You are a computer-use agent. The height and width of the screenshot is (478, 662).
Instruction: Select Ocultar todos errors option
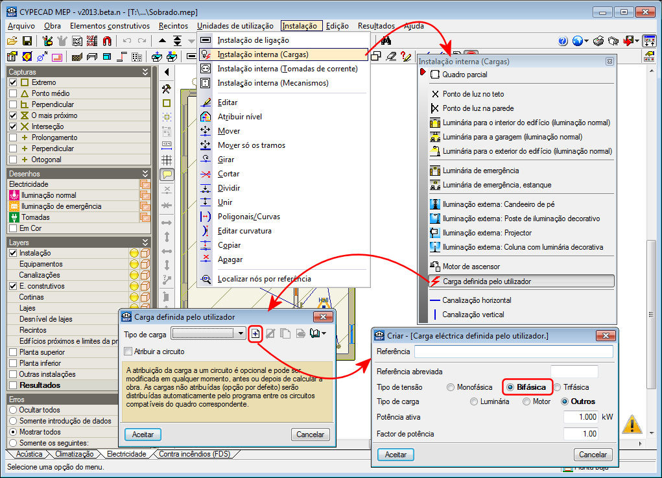(x=13, y=410)
